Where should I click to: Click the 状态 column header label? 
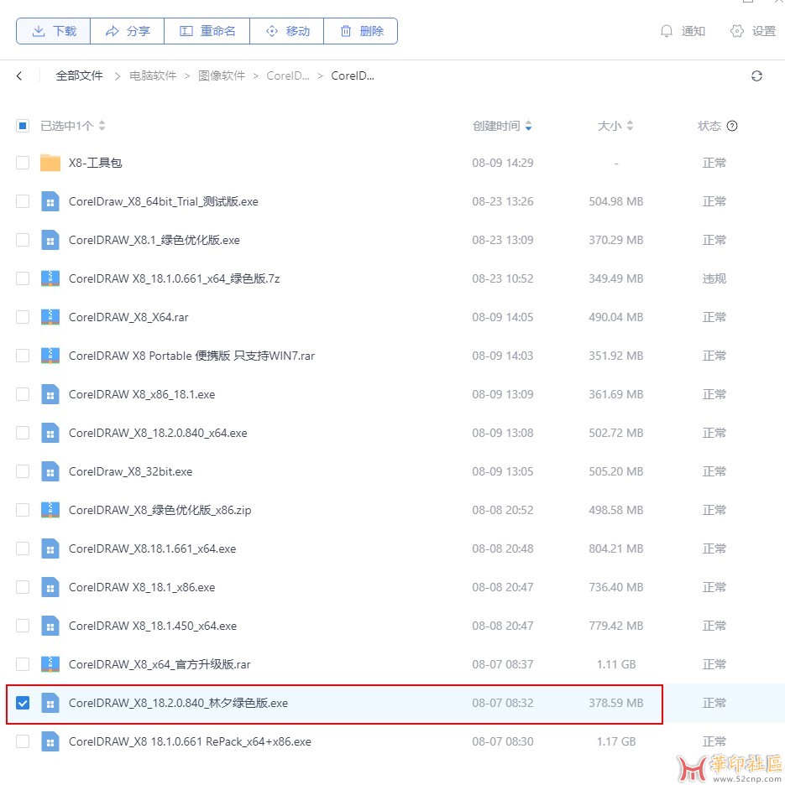click(709, 126)
